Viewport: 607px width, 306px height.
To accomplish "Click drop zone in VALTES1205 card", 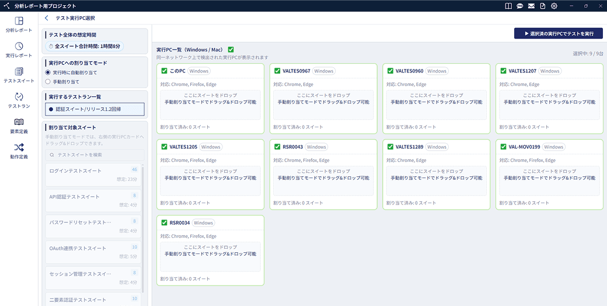I will [x=210, y=181].
